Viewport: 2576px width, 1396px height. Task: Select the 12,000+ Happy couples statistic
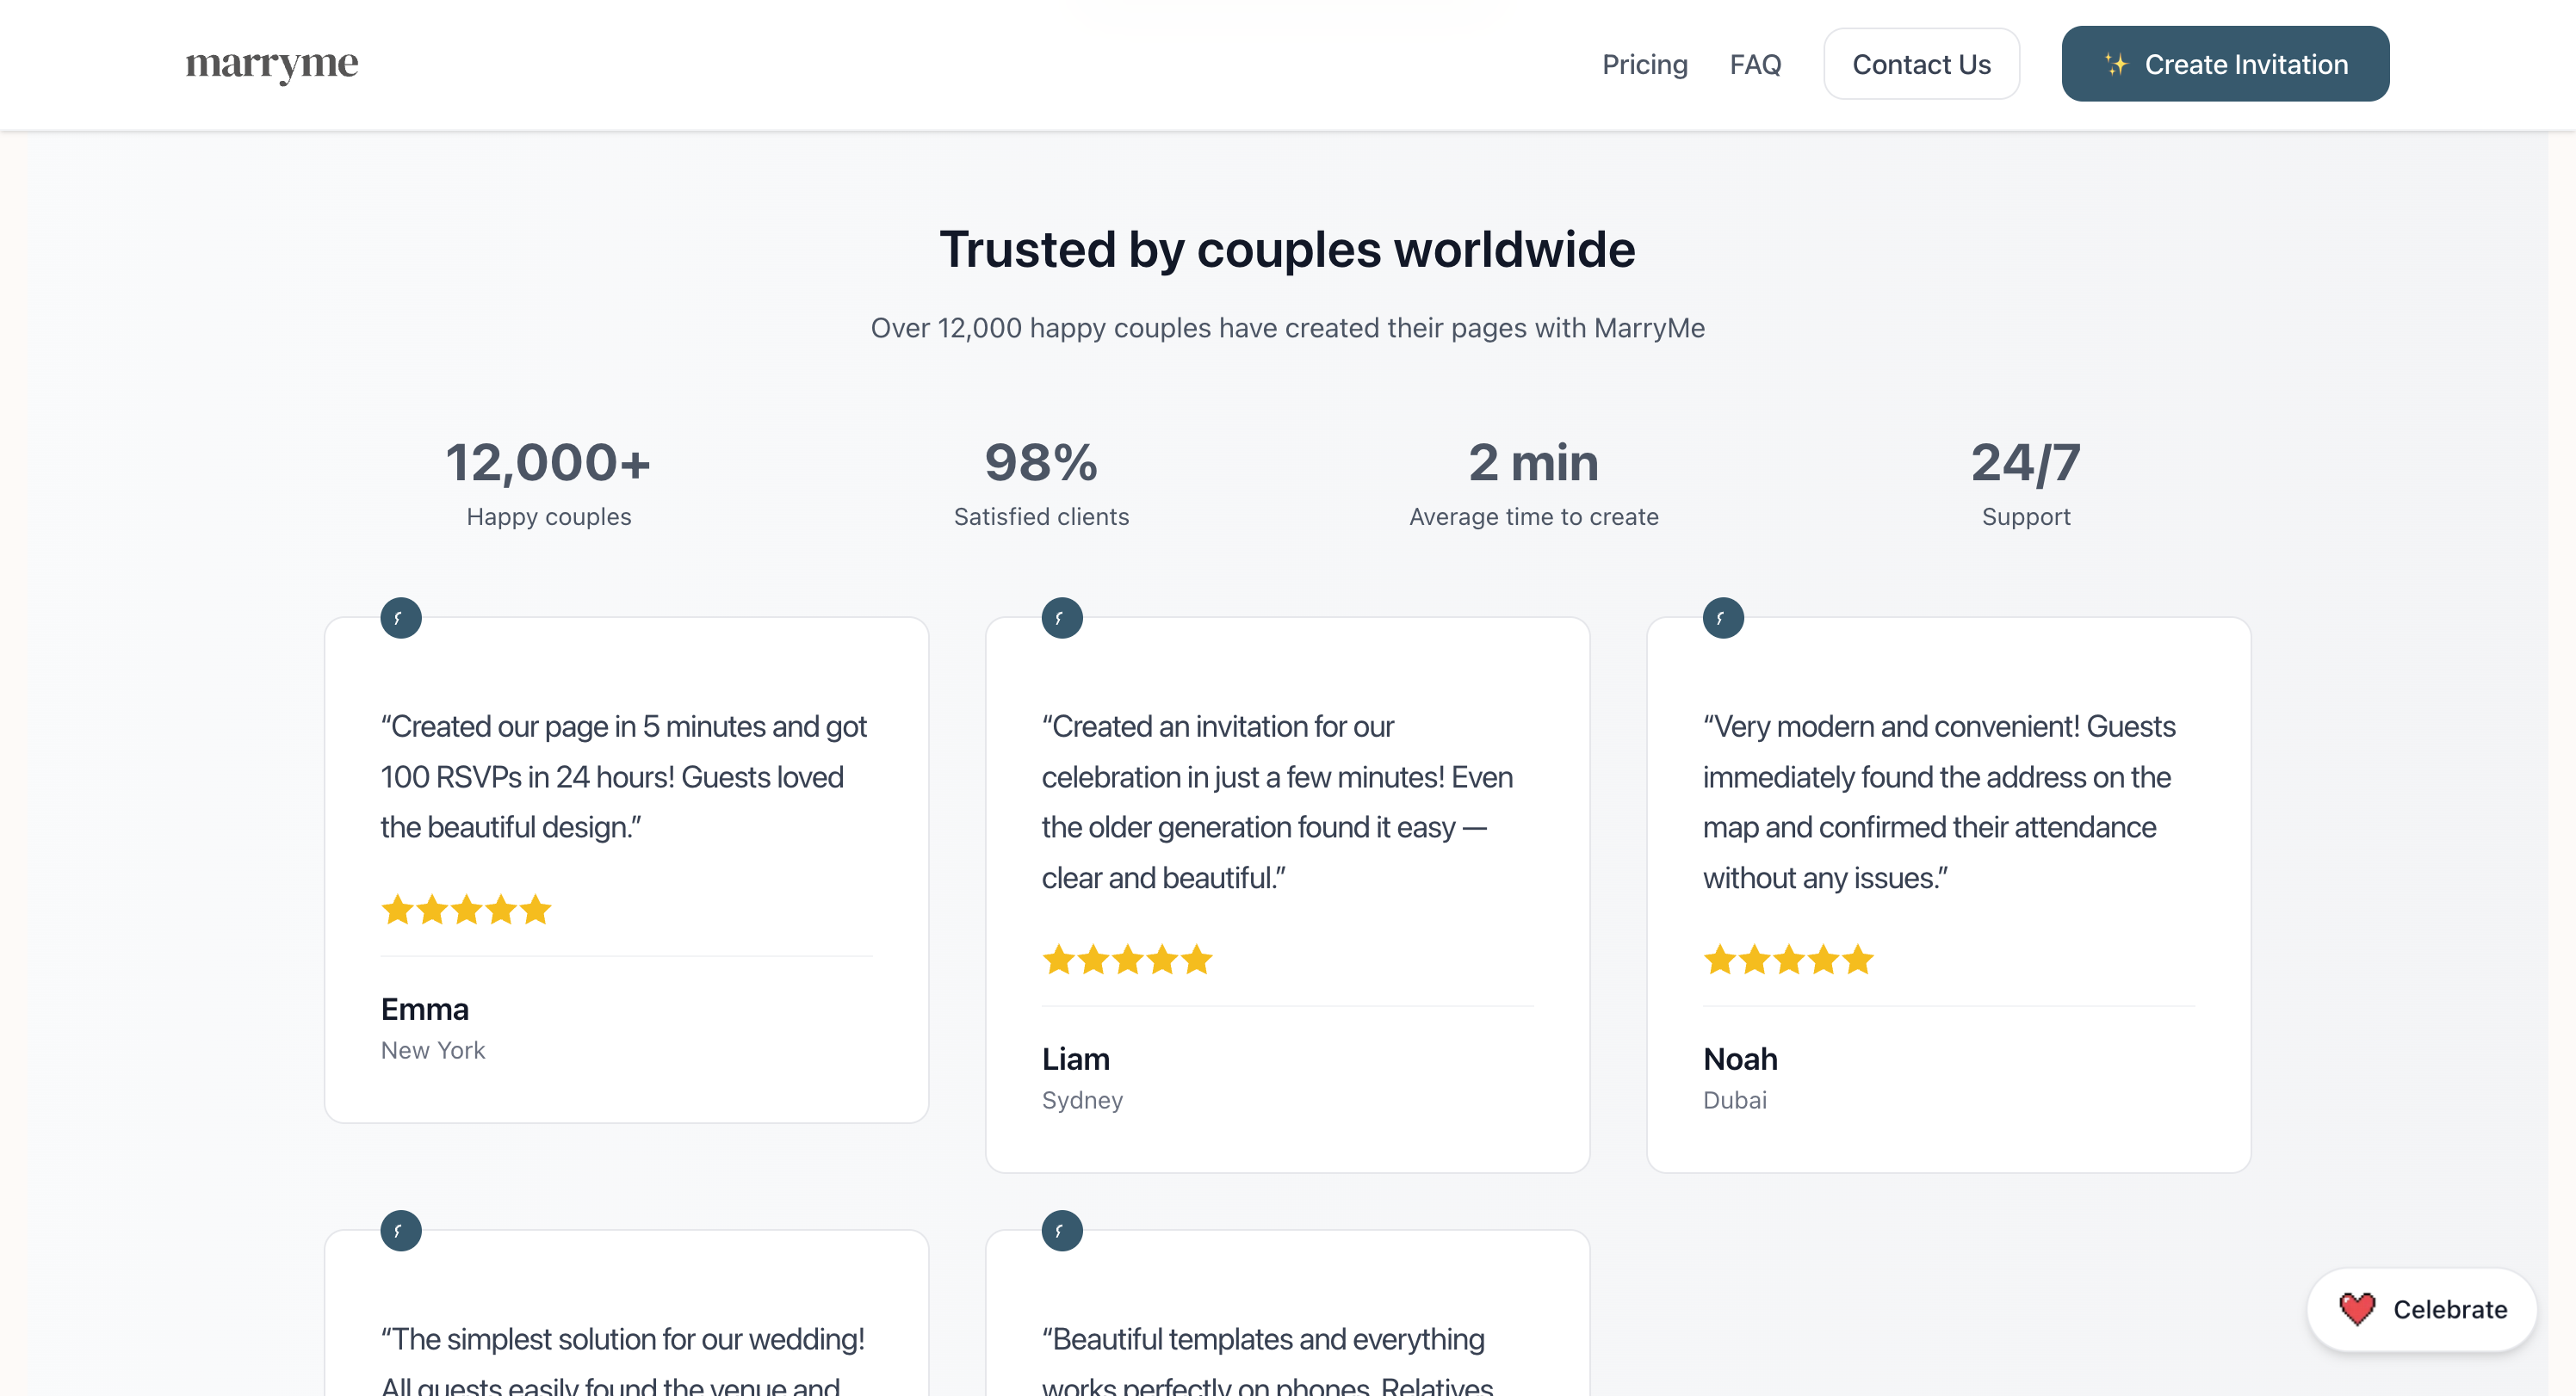point(548,482)
